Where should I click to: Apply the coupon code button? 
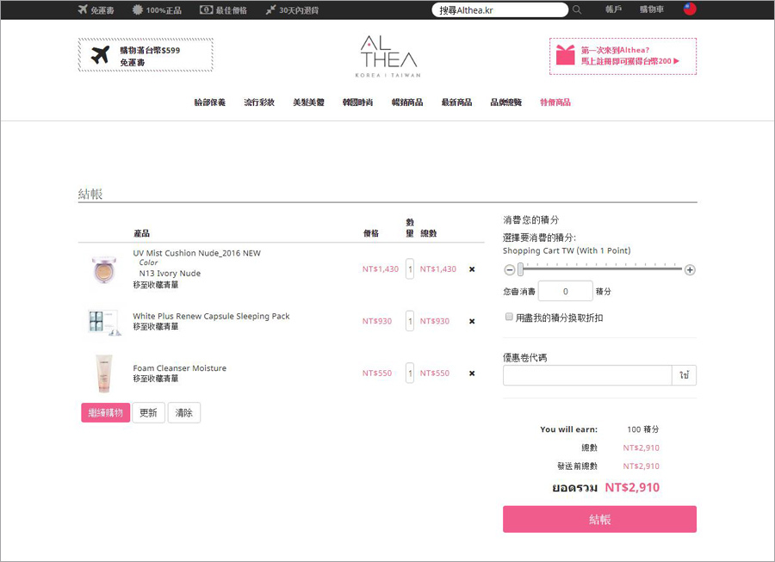point(684,375)
